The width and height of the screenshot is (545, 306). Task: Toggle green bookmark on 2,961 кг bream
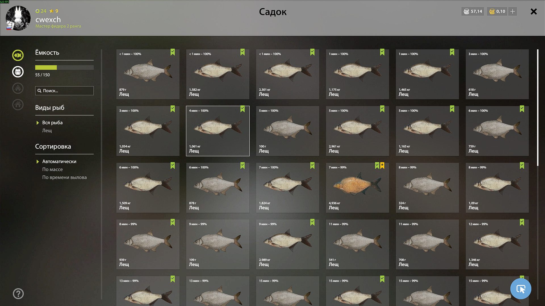[x=382, y=109]
